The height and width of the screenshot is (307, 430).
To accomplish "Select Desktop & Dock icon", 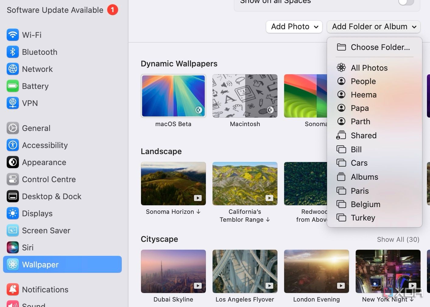I will 13,196.
